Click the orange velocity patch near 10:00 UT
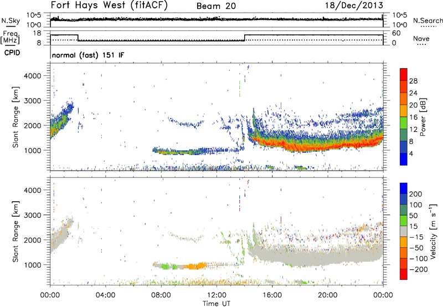 coord(195,266)
